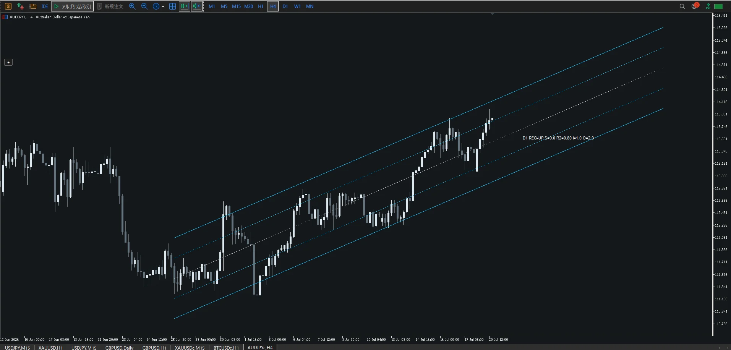Zoom out of the chart
Image resolution: width=731 pixels, height=350 pixels.
tap(144, 6)
